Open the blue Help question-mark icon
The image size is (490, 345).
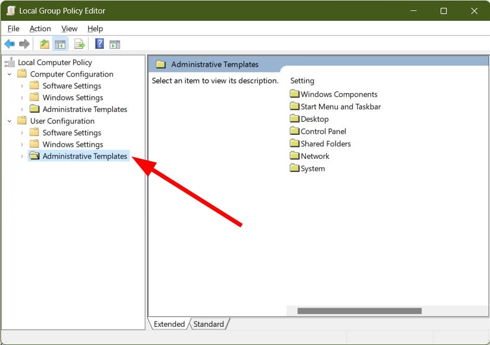pos(99,44)
